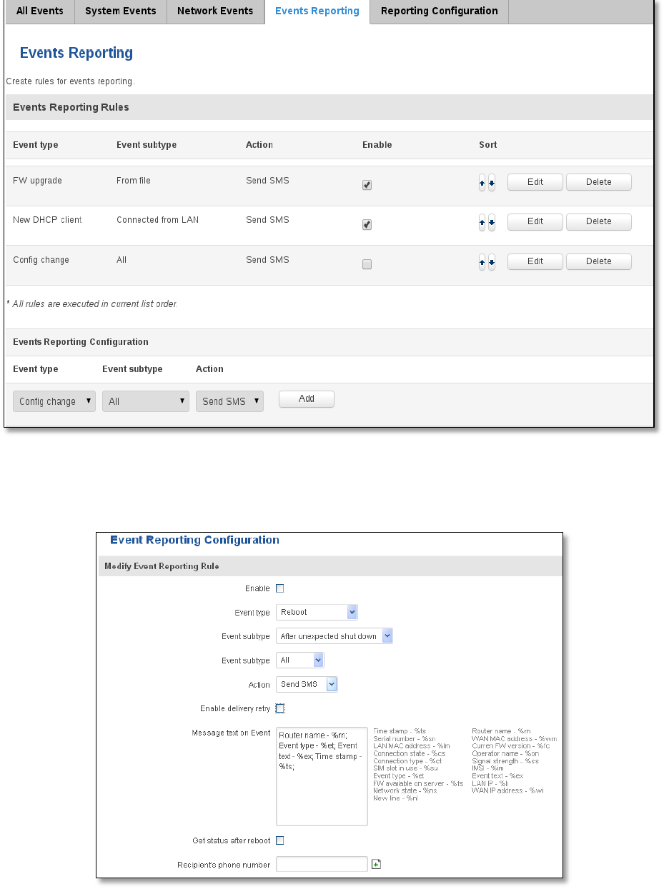Image resolution: width=664 pixels, height=889 pixels.
Task: Focus Recipient's phone number field
Action: (322, 864)
